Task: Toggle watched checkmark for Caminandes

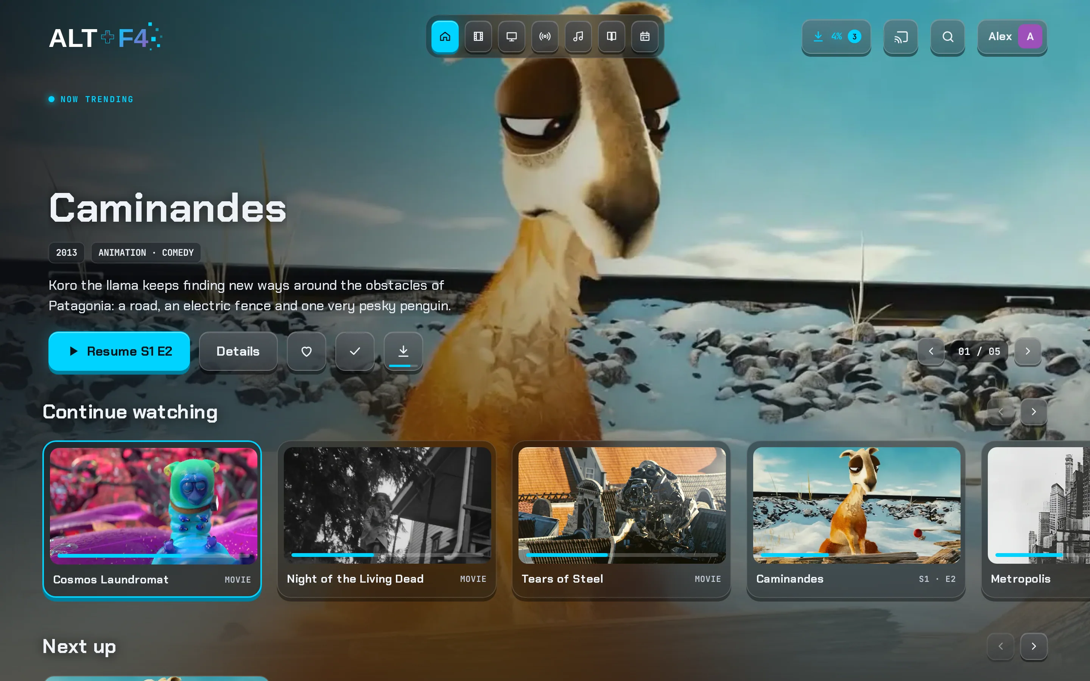Action: tap(355, 351)
